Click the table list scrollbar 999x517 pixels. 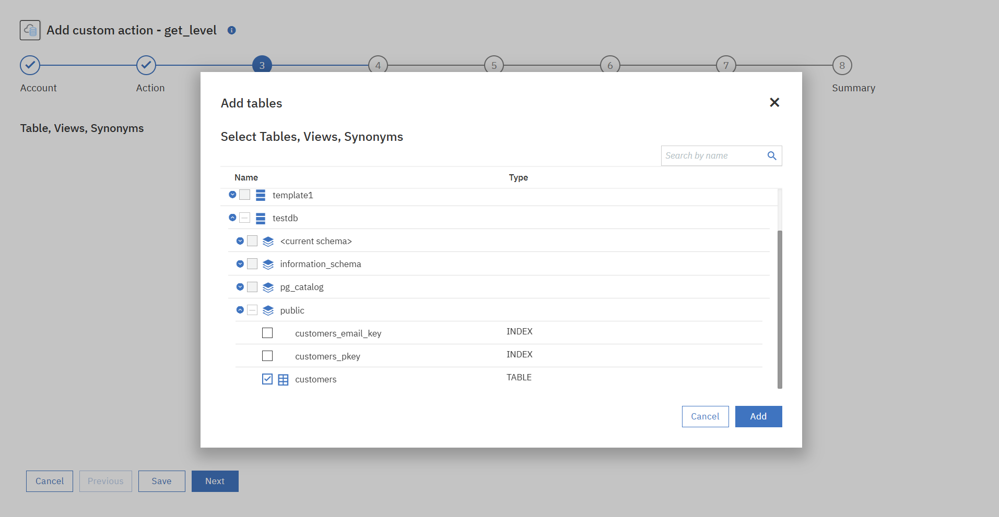[x=780, y=309]
